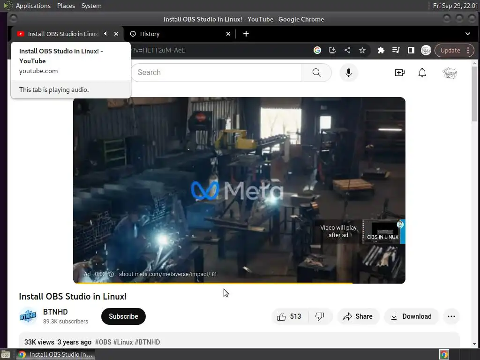Image resolution: width=480 pixels, height=360 pixels.
Task: Mute the Install OBS Studio tab audio
Action: pos(106,34)
